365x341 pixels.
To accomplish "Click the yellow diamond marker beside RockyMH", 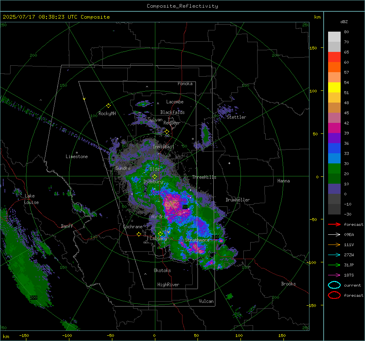I will (x=108, y=106).
